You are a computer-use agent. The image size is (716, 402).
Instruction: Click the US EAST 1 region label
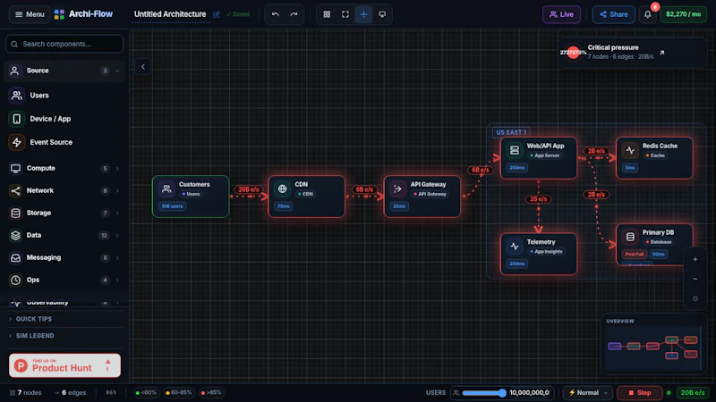tap(511, 132)
